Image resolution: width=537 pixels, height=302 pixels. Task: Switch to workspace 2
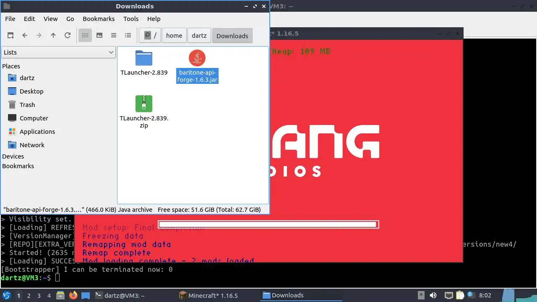(29, 296)
